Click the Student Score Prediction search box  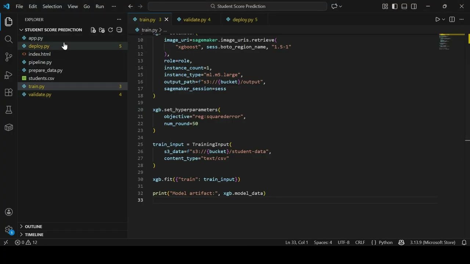[238, 6]
